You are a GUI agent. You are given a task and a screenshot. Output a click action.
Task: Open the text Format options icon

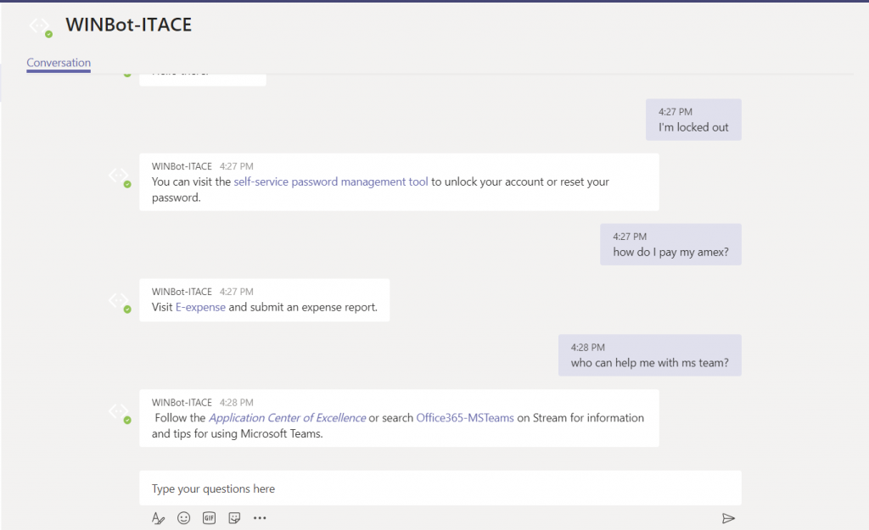tap(158, 518)
